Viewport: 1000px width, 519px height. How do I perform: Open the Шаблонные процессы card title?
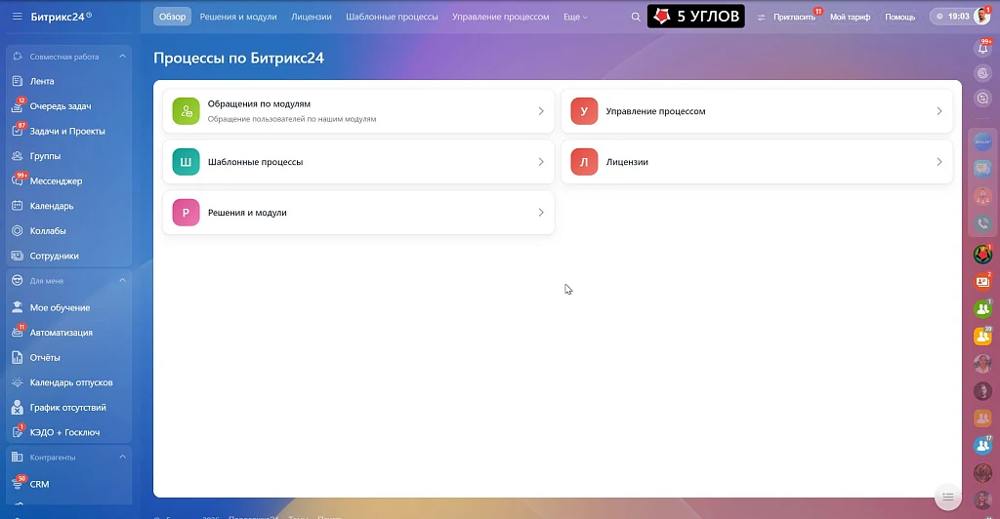tap(255, 162)
